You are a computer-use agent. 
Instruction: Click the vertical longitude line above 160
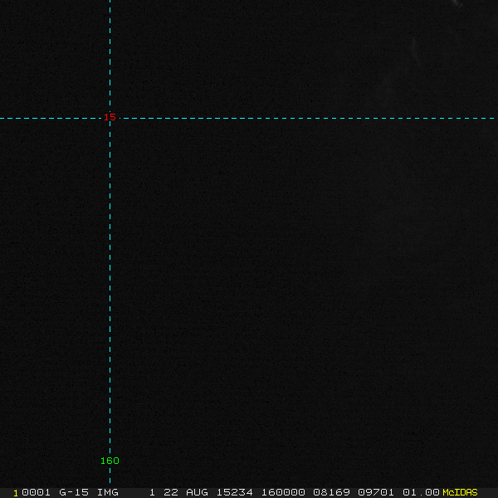pos(110,290)
